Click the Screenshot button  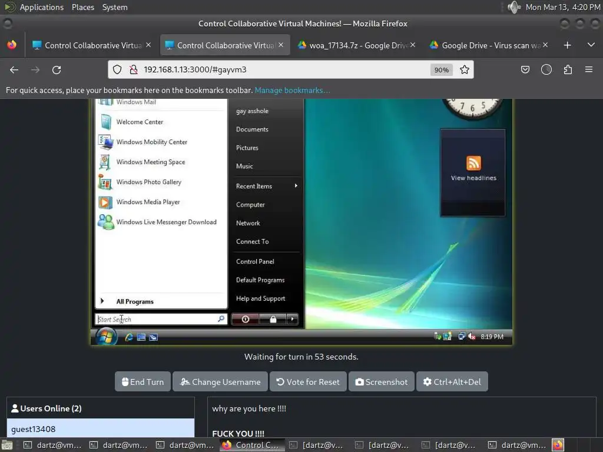pyautogui.click(x=382, y=381)
